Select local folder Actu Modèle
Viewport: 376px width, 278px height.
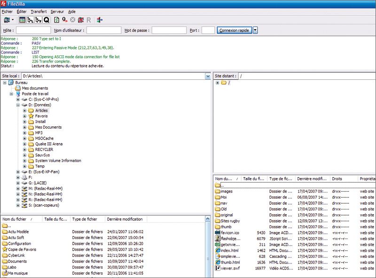pyautogui.click(x=18, y=232)
